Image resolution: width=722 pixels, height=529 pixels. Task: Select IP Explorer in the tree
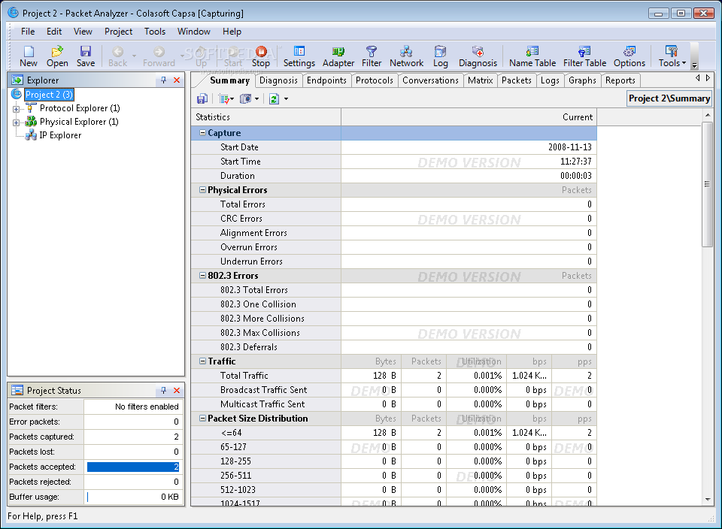coord(60,135)
